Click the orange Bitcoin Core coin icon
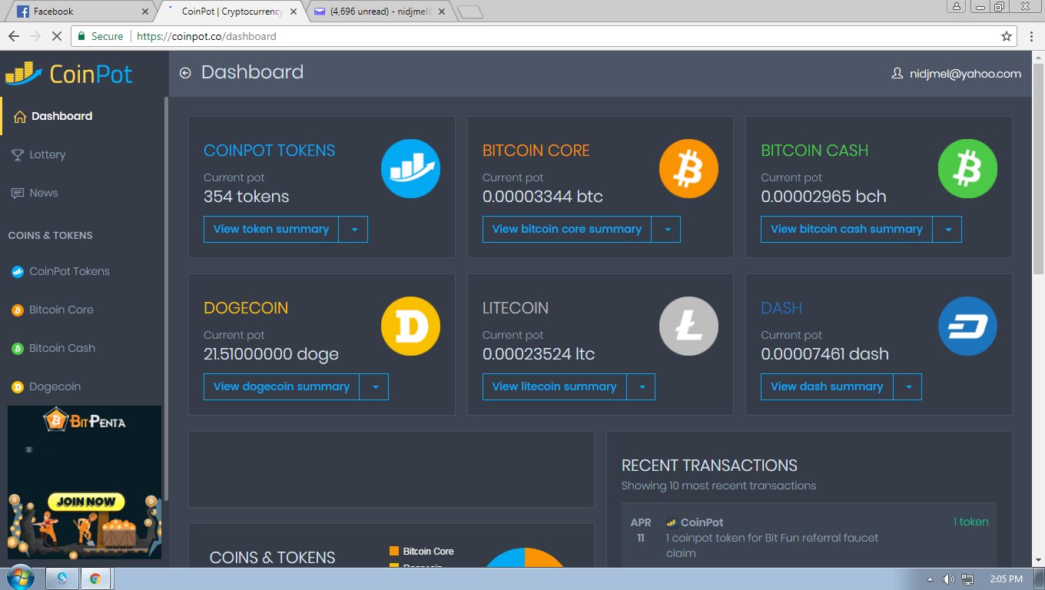This screenshot has width=1045, height=590. click(688, 168)
